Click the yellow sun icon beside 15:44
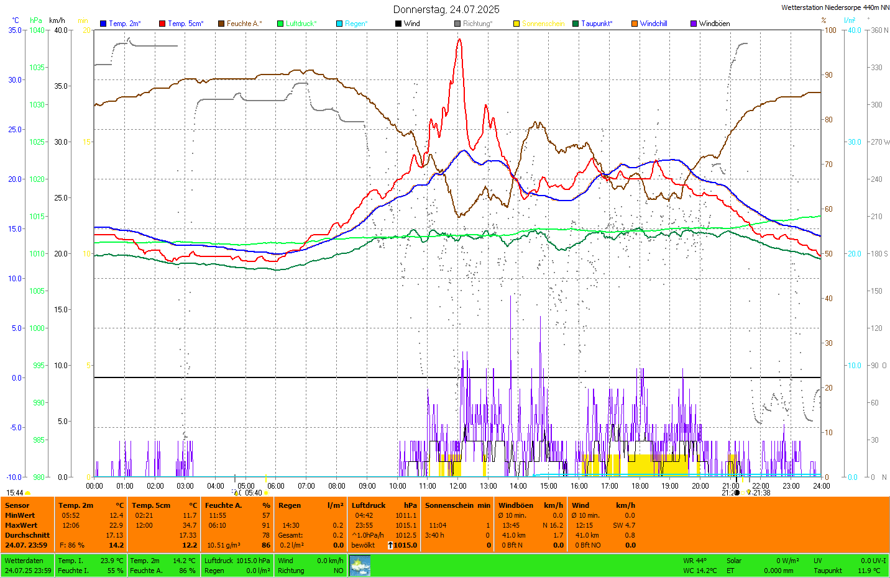 pyautogui.click(x=28, y=494)
